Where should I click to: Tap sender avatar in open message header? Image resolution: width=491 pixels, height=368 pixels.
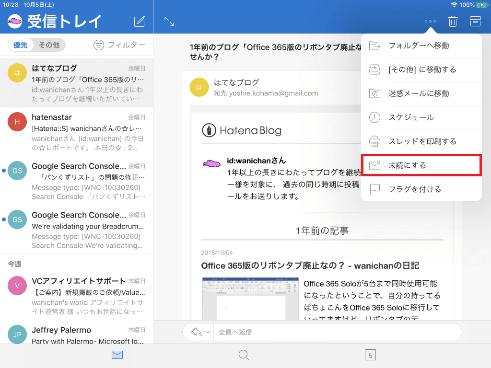pyautogui.click(x=199, y=87)
